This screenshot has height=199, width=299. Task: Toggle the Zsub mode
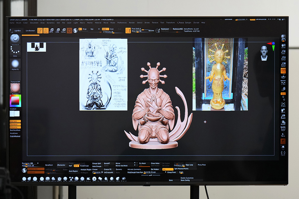112,29
